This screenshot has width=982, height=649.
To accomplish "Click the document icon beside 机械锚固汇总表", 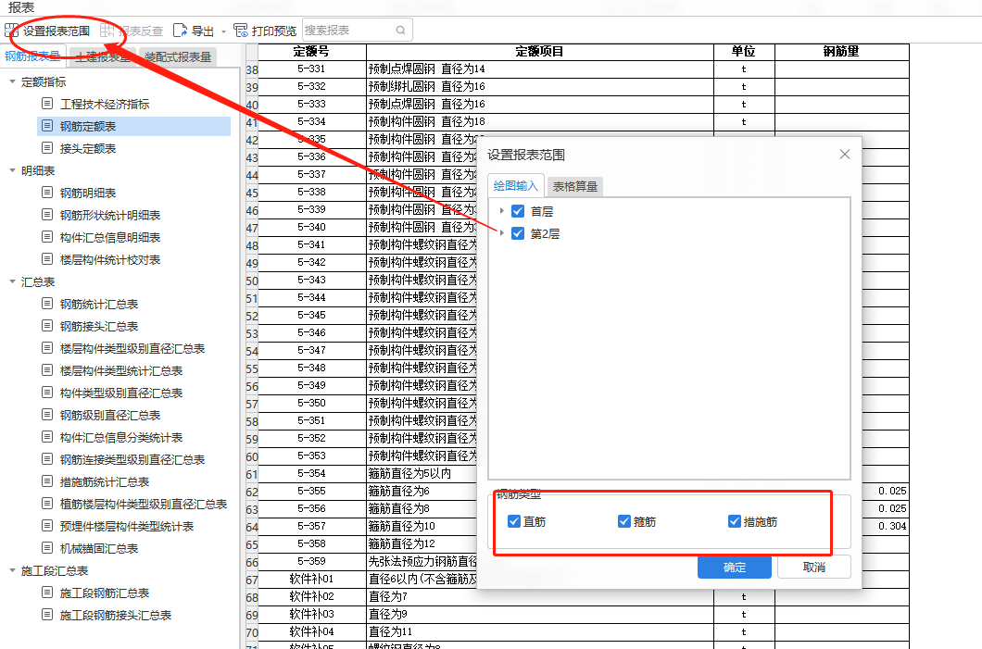I will 47,547.
